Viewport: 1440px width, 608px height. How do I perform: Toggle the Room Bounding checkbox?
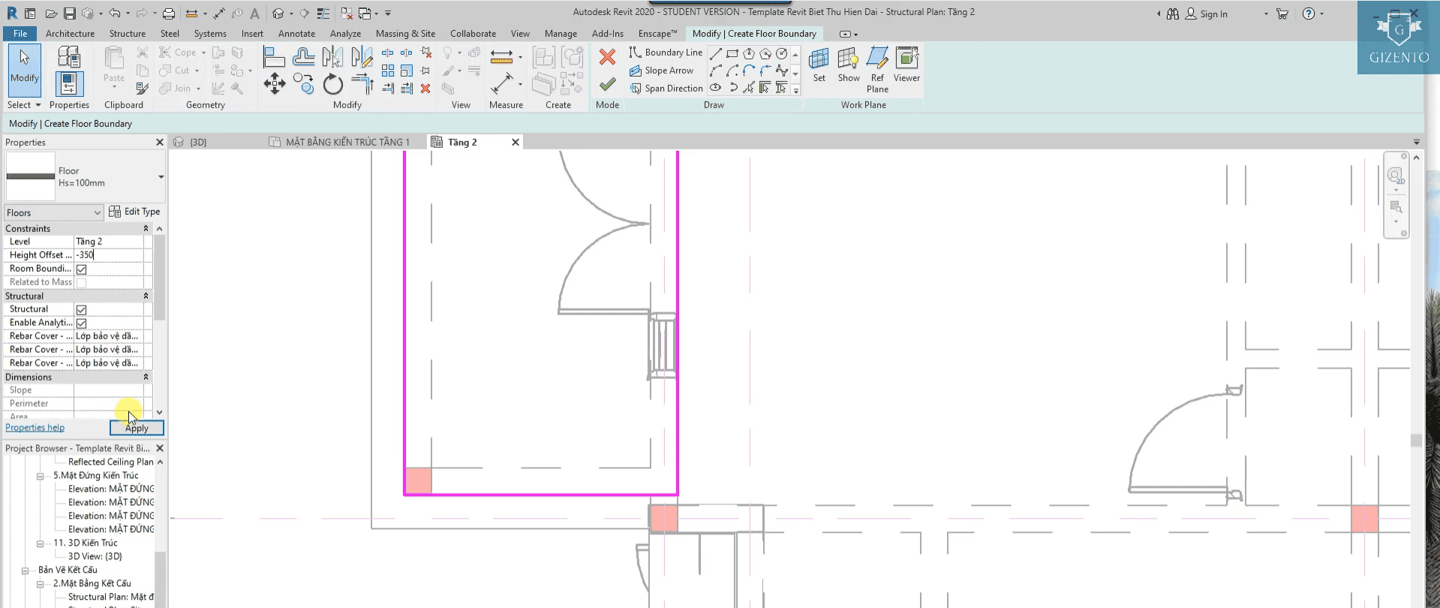click(x=82, y=269)
